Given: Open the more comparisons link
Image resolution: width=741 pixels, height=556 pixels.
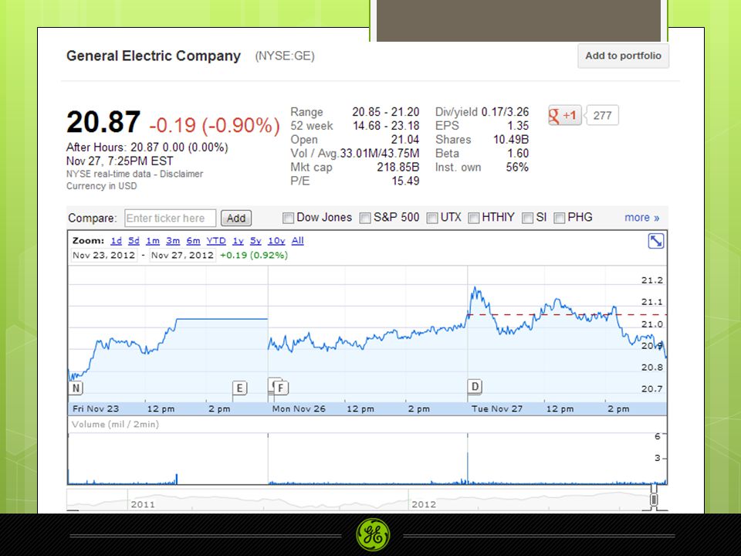Looking at the screenshot, I should (641, 218).
